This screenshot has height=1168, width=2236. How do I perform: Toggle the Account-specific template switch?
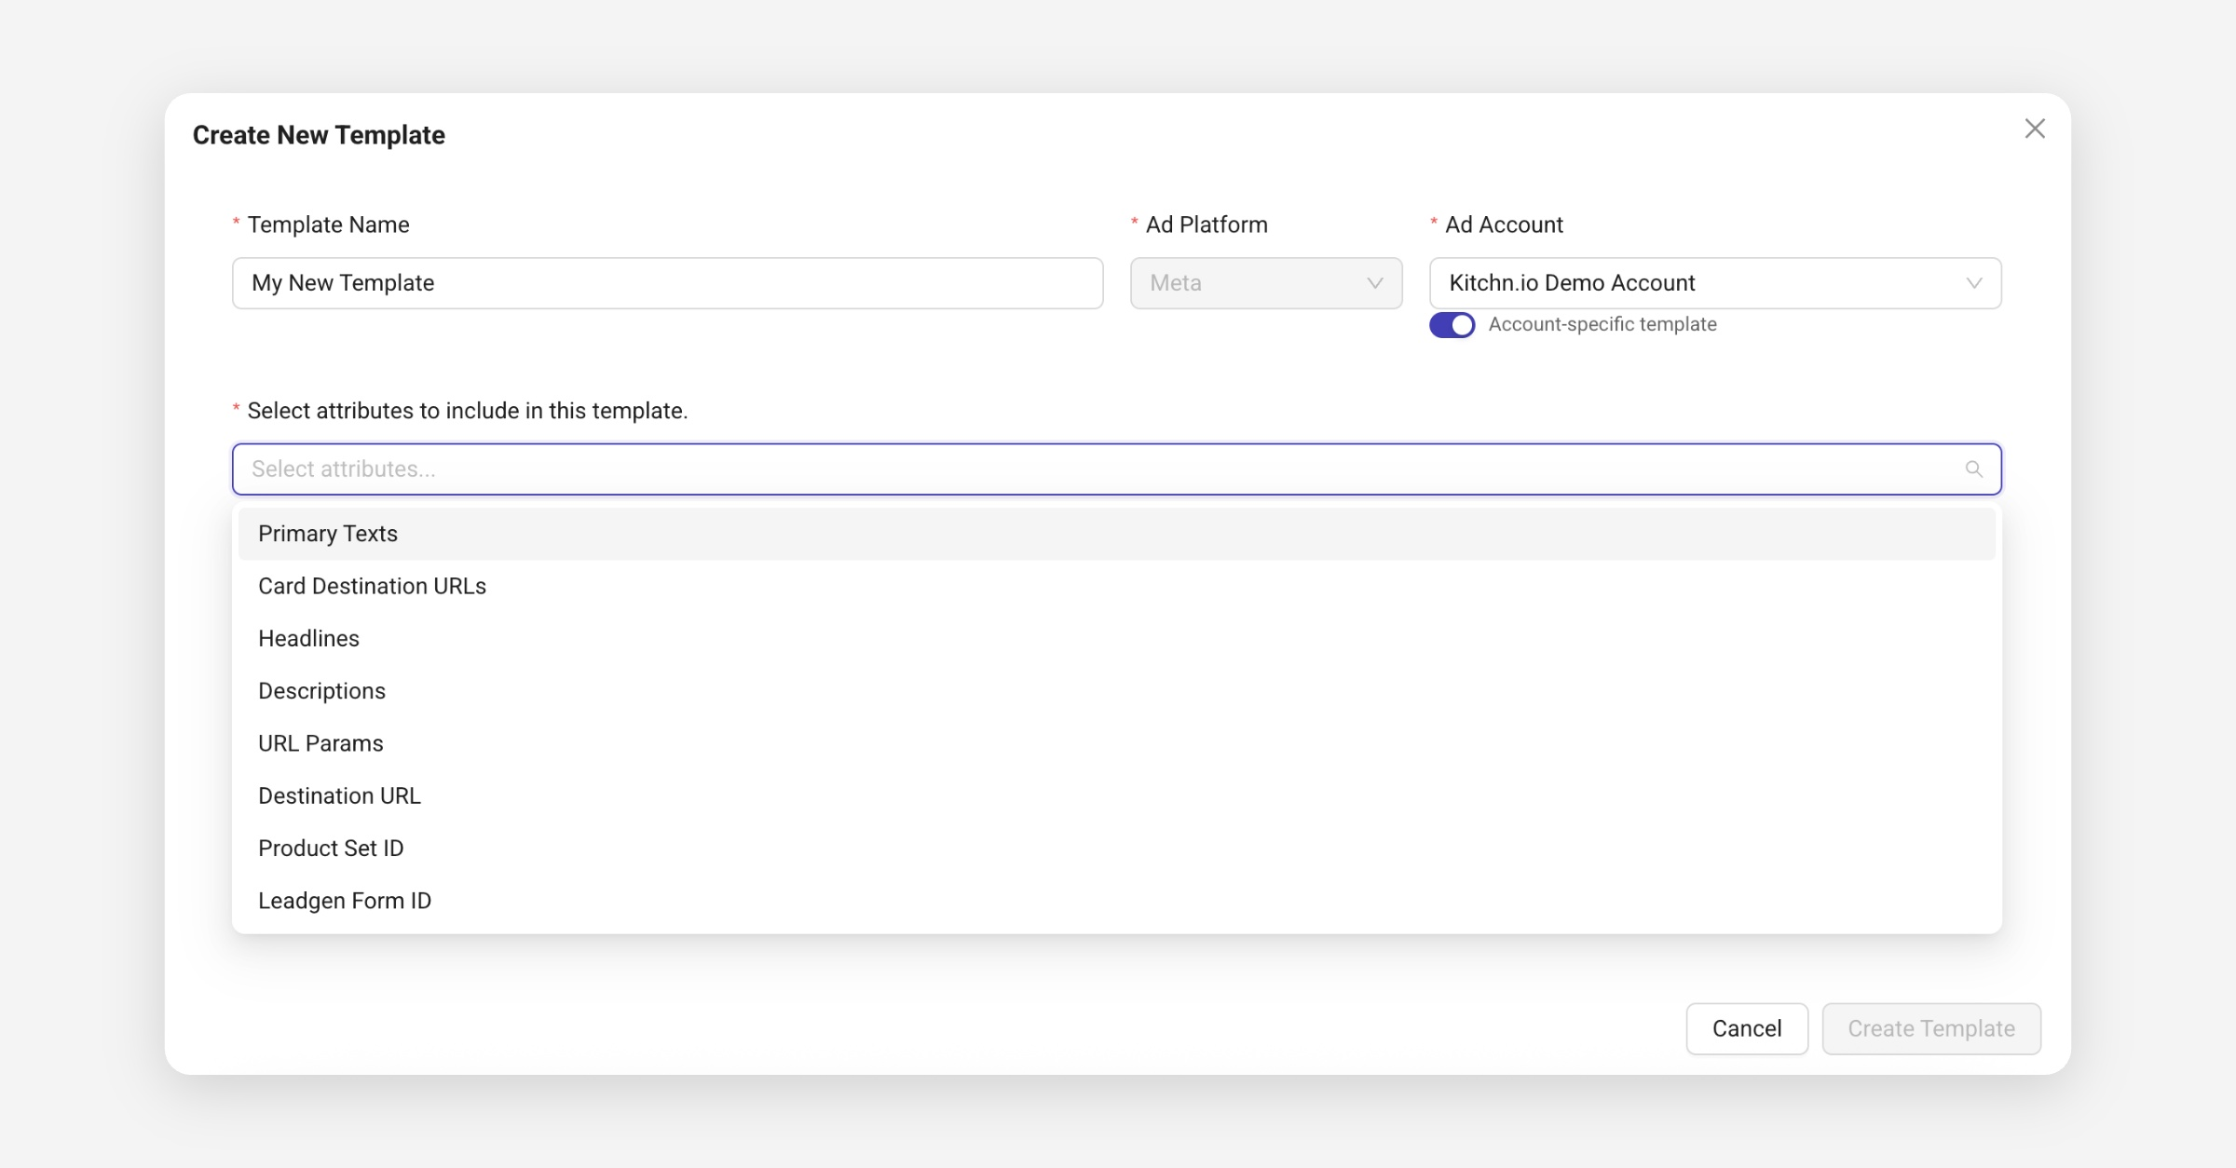pyautogui.click(x=1452, y=325)
